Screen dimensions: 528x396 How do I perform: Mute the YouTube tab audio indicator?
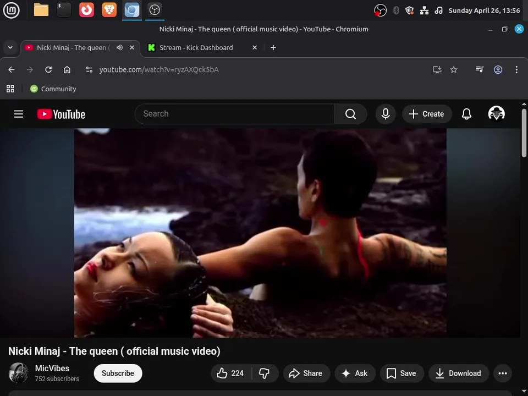[119, 47]
